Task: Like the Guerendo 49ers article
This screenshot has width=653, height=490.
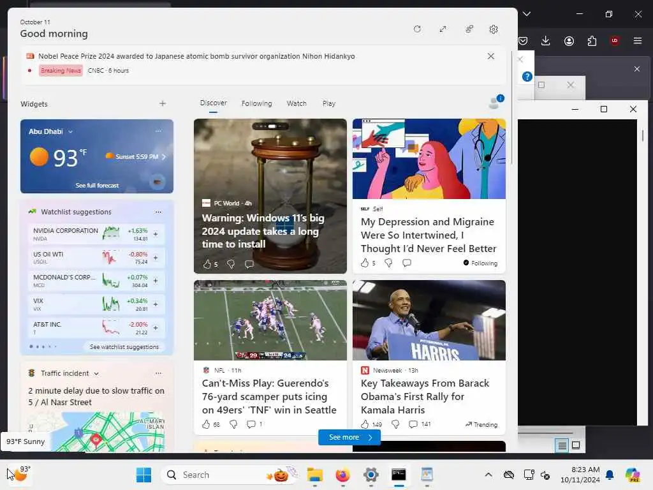Action: pyautogui.click(x=206, y=424)
